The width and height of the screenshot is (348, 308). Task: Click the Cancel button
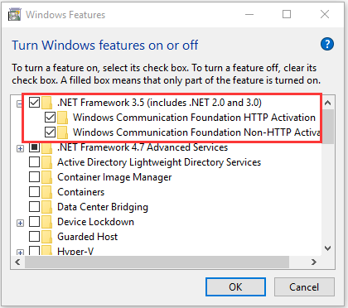(x=304, y=287)
